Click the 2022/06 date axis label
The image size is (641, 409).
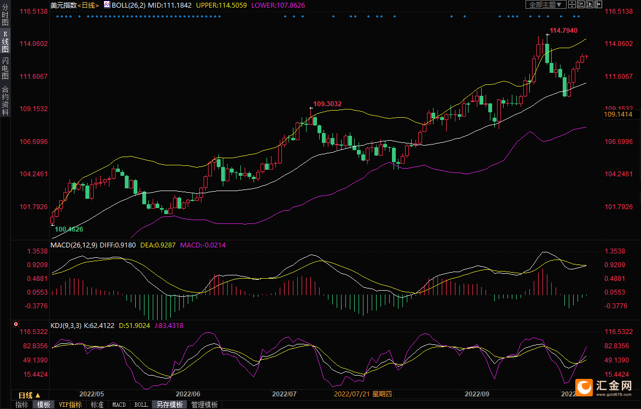[x=188, y=394]
